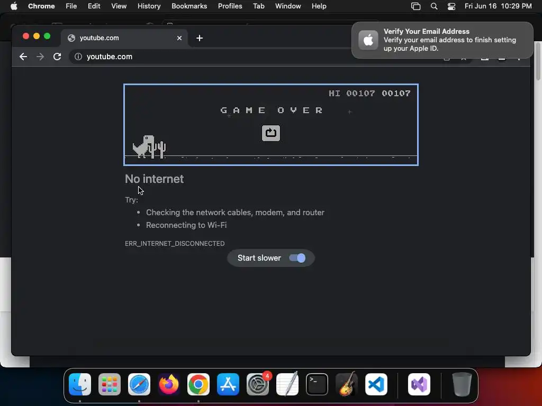Click the background window's vertical scrollbar
This screenshot has width=542, height=406.
[x=538, y=61]
